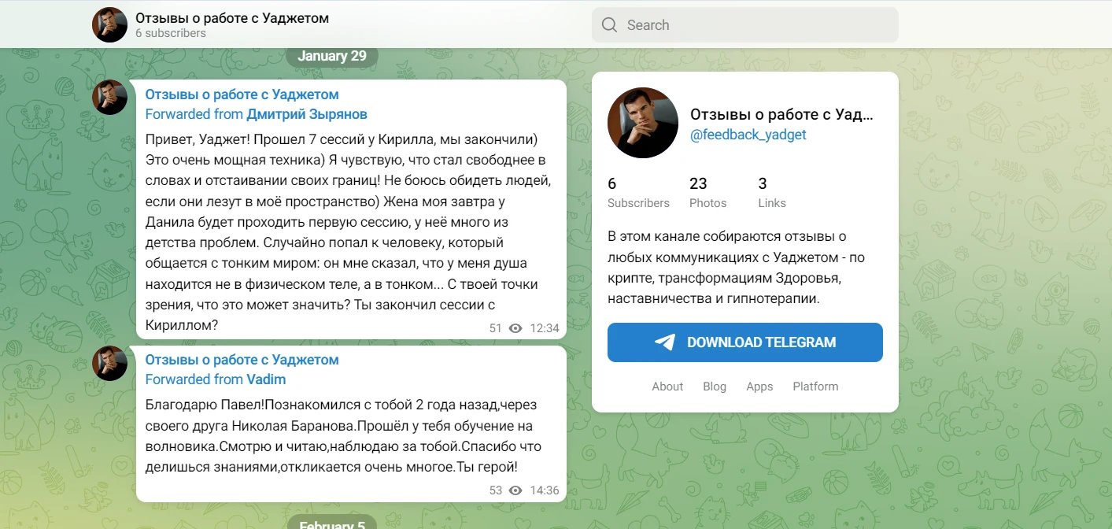Open the @feedback_yadget handle link

pyautogui.click(x=748, y=135)
